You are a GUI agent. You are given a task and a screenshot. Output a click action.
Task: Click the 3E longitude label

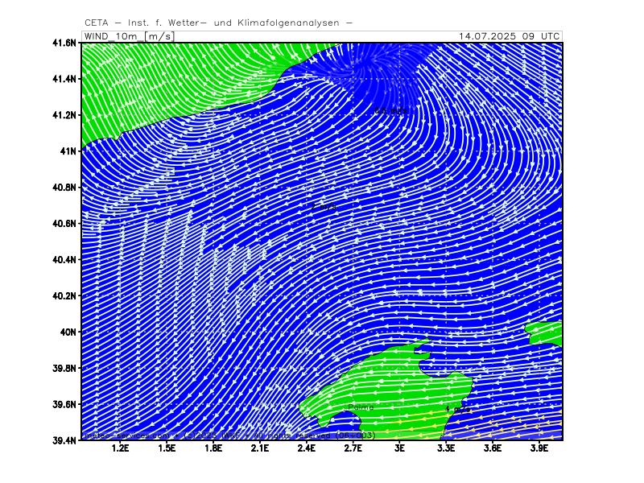pos(399,448)
